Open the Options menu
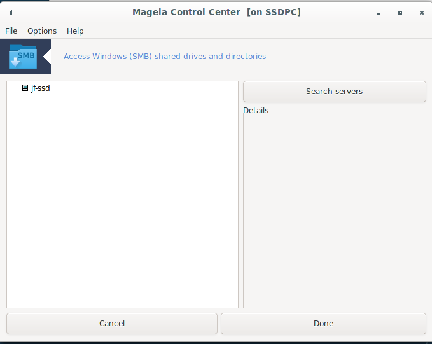Image resolution: width=432 pixels, height=344 pixels. tap(42, 31)
